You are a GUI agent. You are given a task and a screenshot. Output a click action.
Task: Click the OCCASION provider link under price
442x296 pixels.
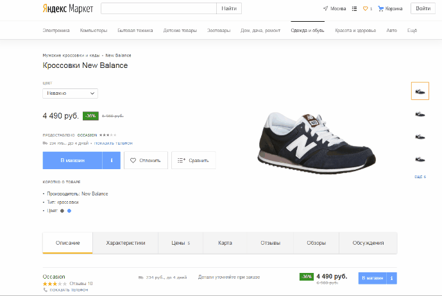point(87,135)
